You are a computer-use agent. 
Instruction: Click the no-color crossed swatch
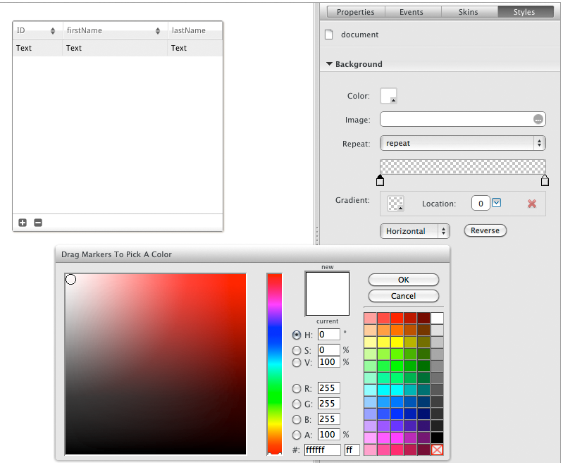437,449
